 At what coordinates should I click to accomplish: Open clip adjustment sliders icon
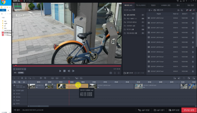(x=41, y=78)
